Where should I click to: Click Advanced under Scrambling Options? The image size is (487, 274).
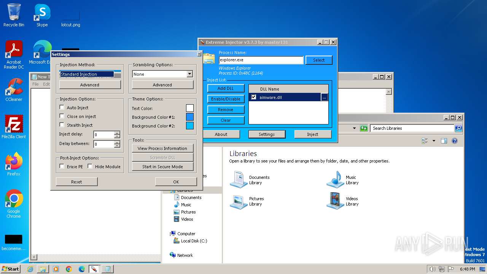click(x=162, y=85)
